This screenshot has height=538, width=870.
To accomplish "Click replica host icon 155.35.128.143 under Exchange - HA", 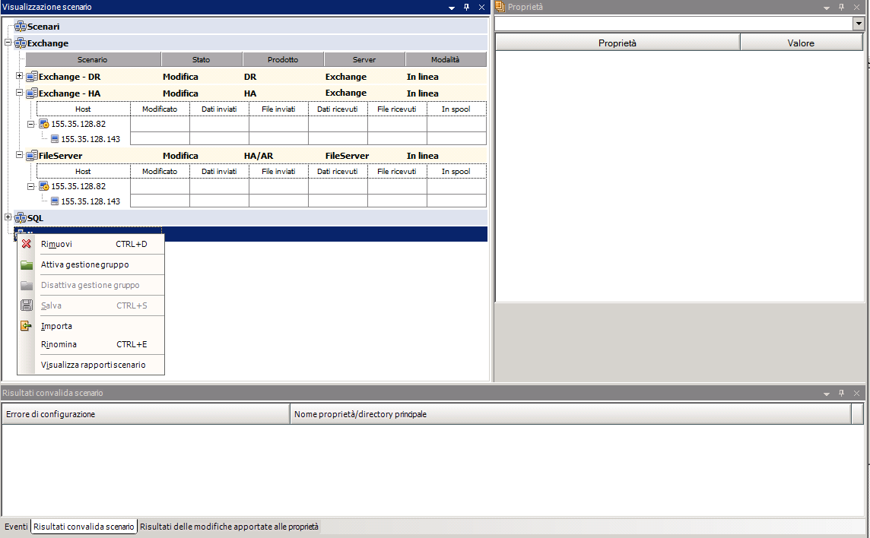I will pyautogui.click(x=55, y=139).
